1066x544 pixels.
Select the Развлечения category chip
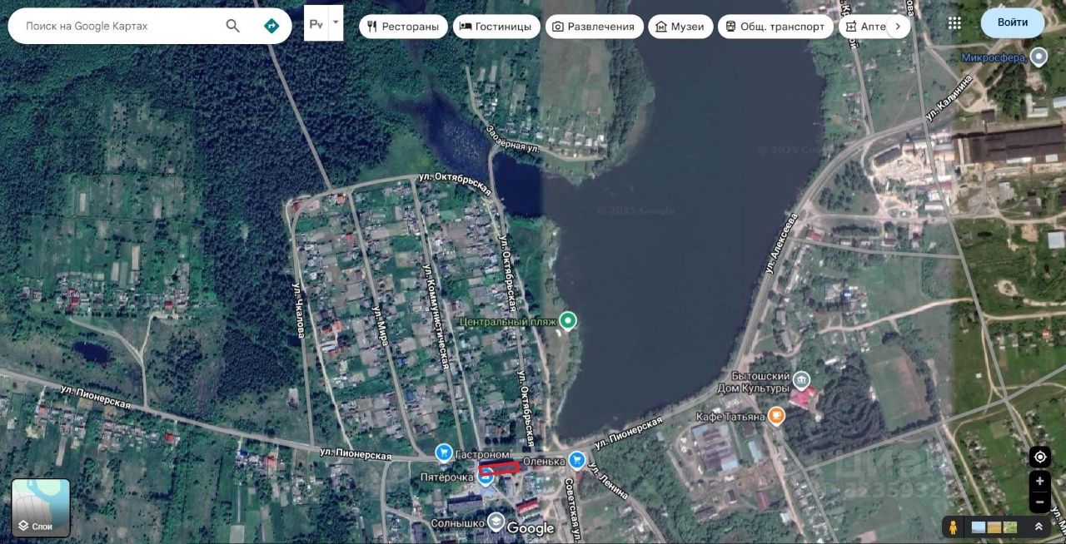click(595, 27)
